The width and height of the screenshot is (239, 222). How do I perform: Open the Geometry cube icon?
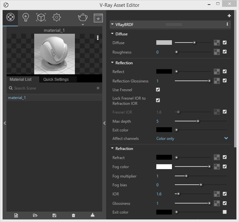pyautogui.click(x=41, y=18)
